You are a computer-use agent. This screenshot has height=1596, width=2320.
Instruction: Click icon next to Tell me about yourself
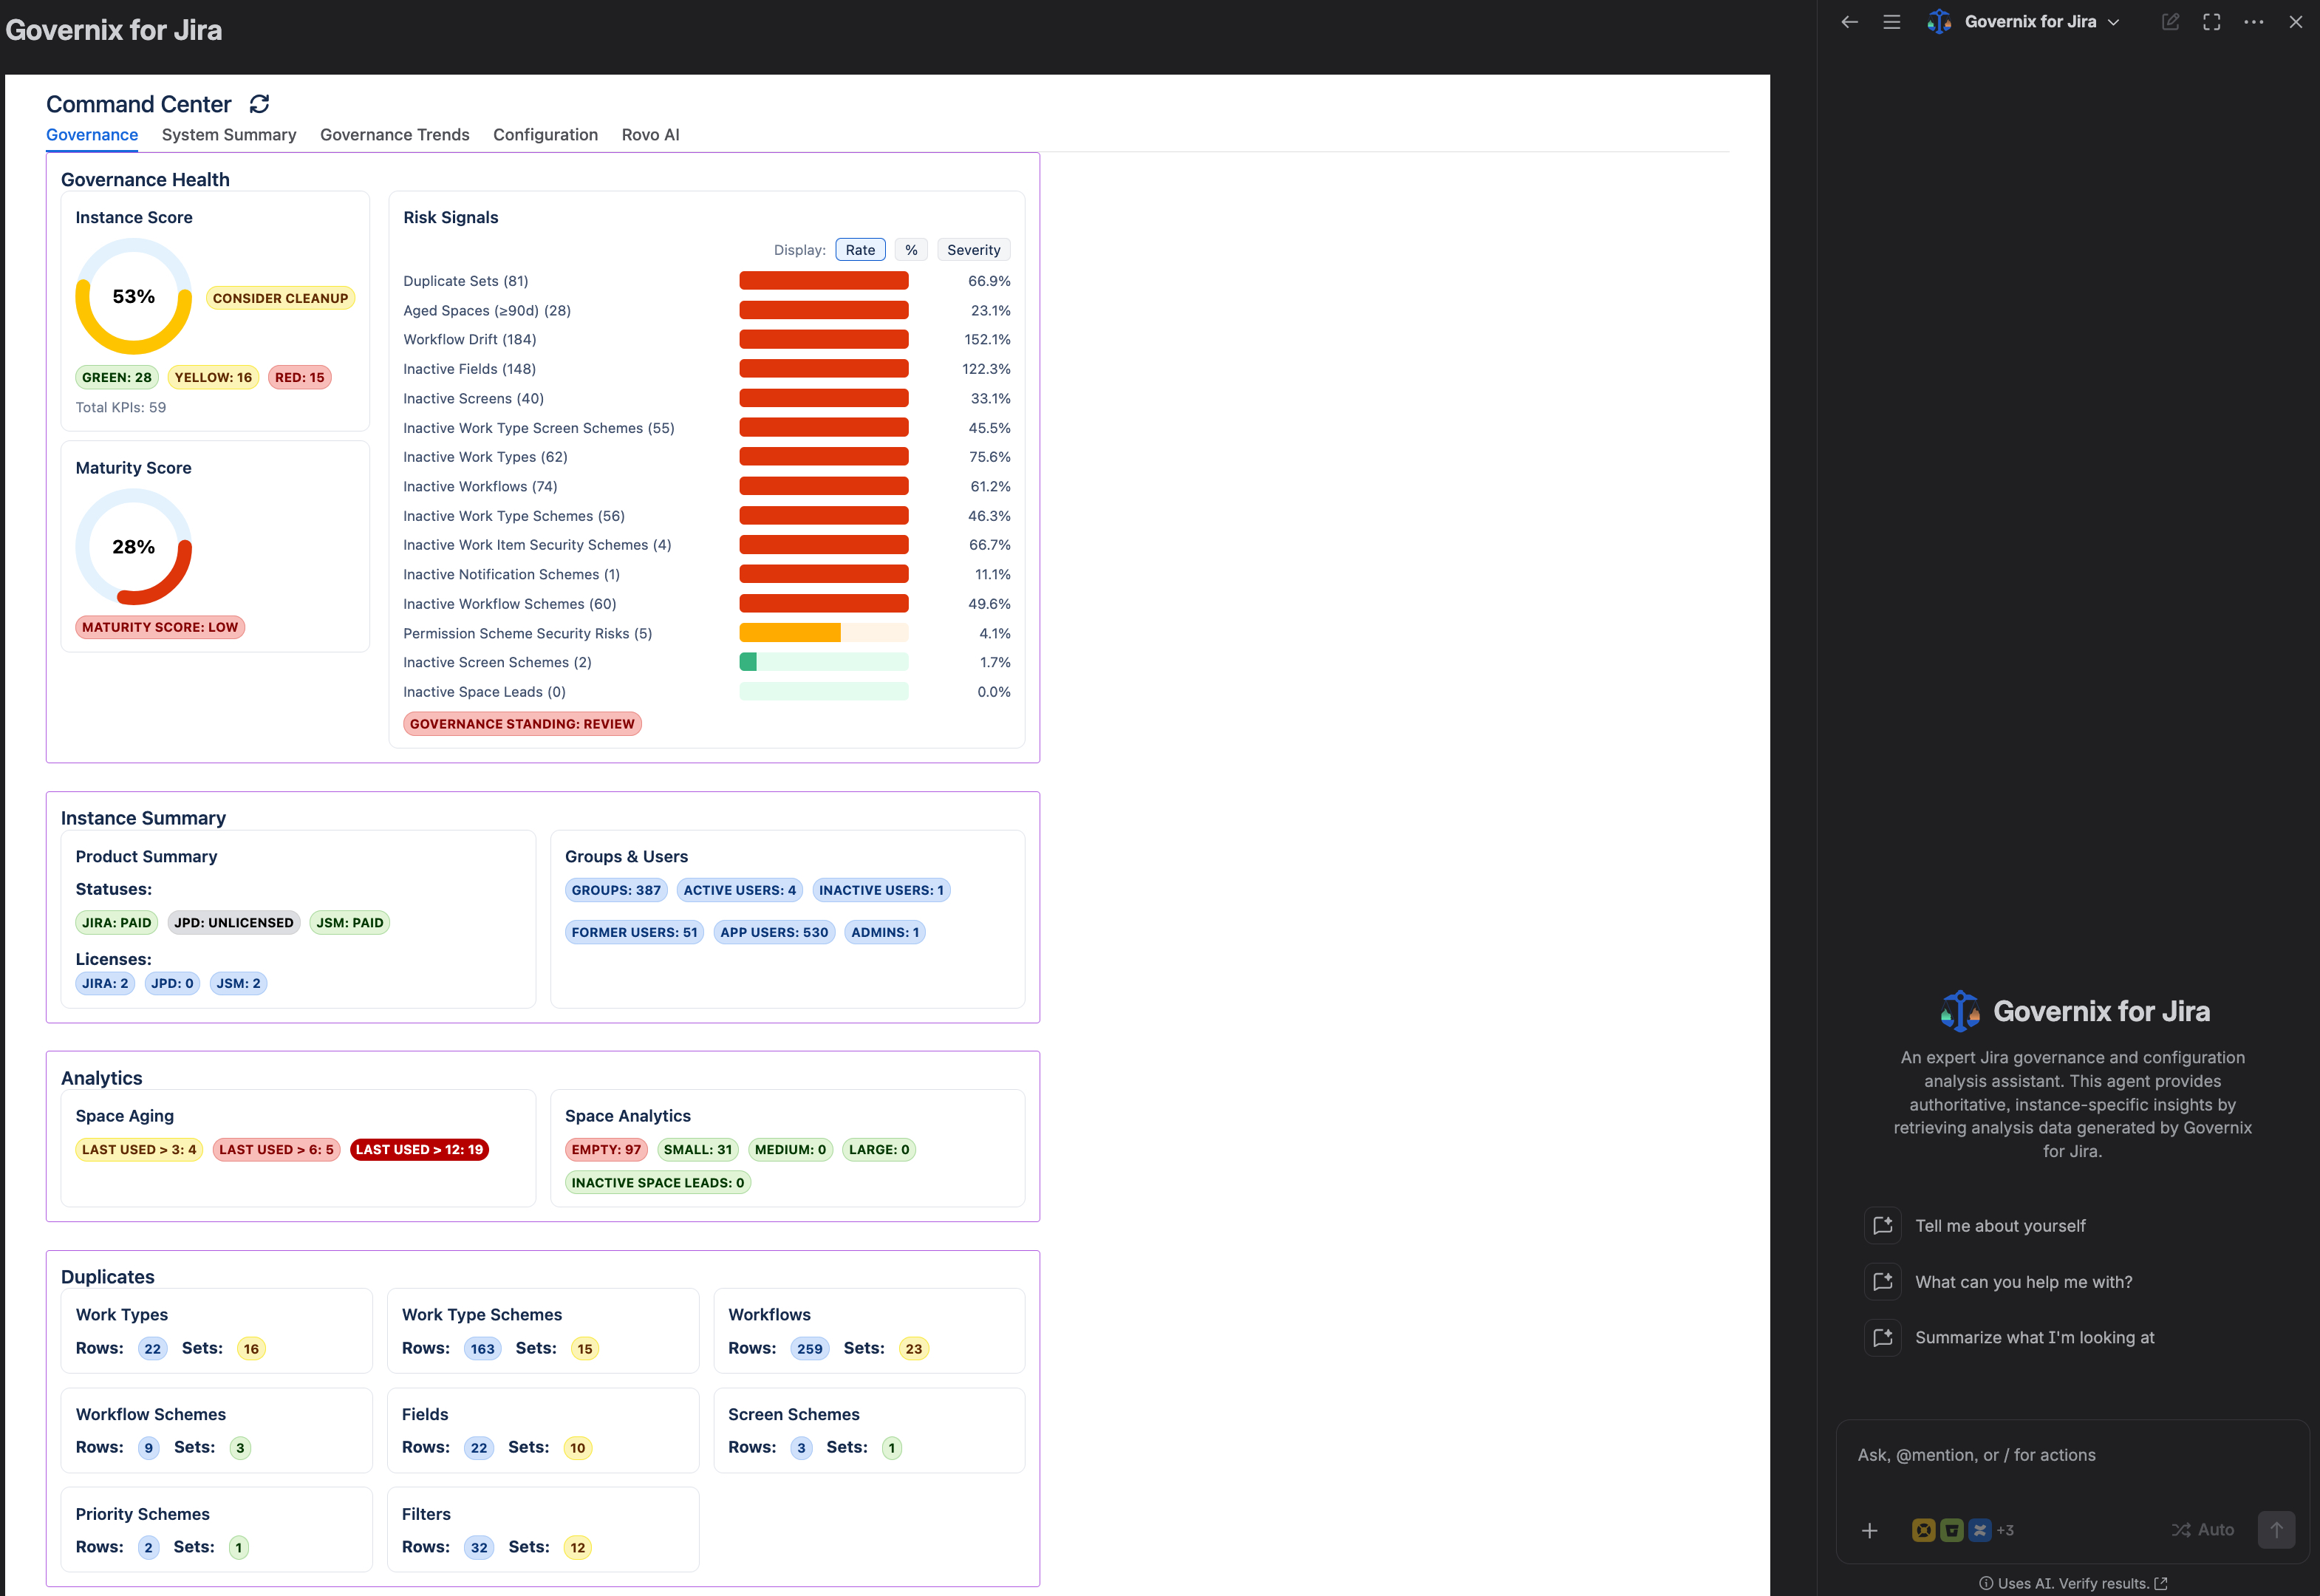[1882, 1226]
